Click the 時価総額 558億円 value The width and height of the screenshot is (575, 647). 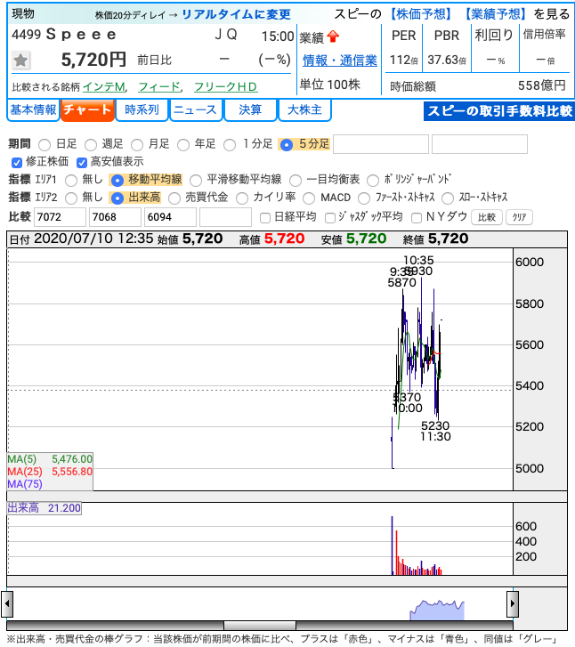(541, 85)
